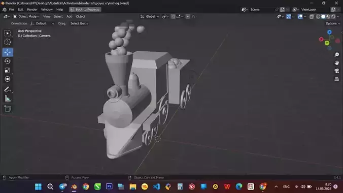Open the Global transform orientation dropdown
This screenshot has width=343, height=193.
[x=150, y=16]
